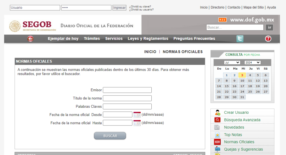Image resolution: width=286 pixels, height=155 pixels.
Task: Focus the Título de la norma field
Action: (127, 98)
